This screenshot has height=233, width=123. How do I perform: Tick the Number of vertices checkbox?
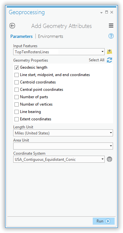(16, 104)
